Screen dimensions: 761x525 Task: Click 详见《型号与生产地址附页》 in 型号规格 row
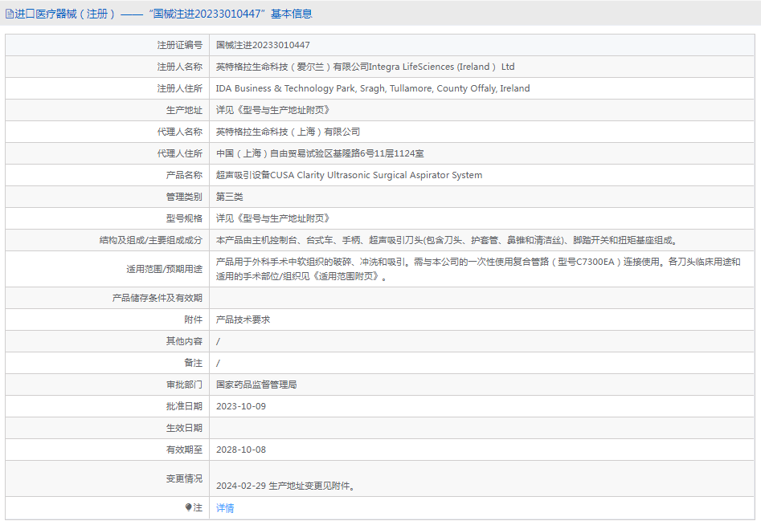click(273, 218)
